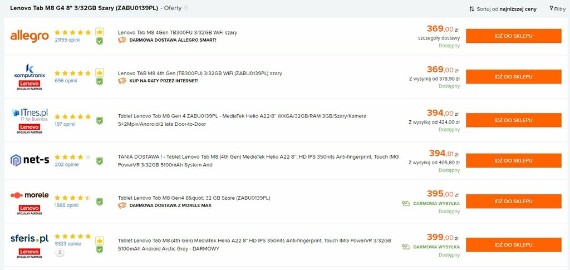Click green trust shield on ITnes.pl offer
The height and width of the screenshot is (270, 570).
point(100,120)
